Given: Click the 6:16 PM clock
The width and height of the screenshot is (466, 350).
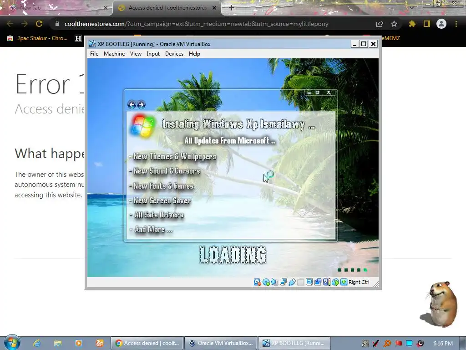Looking at the screenshot, I should 443,344.
